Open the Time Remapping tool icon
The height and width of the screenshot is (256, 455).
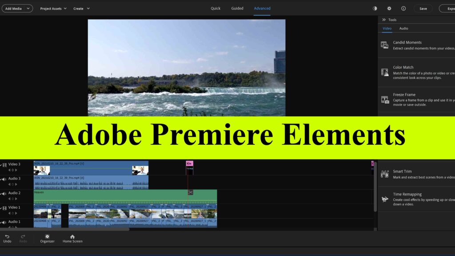[x=385, y=199]
